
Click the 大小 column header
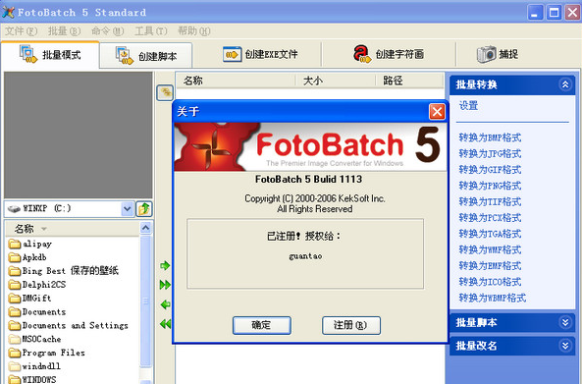tap(336, 81)
